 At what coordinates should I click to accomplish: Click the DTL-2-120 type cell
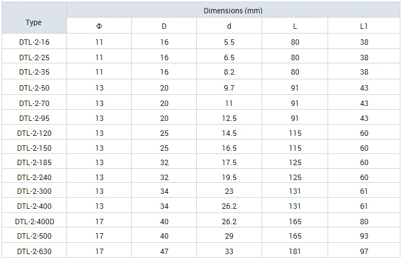pyautogui.click(x=34, y=133)
